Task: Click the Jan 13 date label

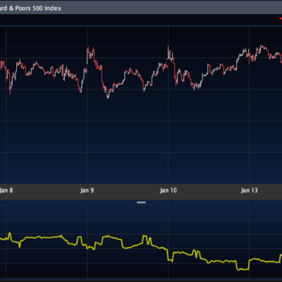Action: point(250,190)
